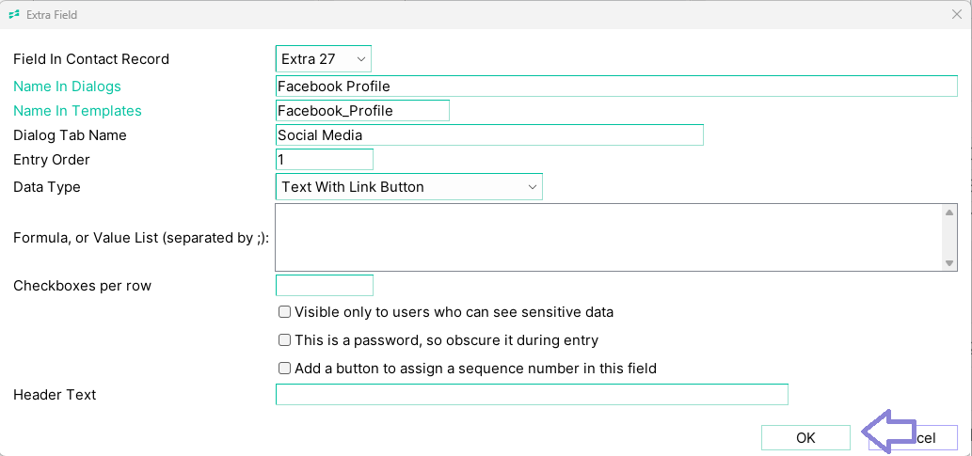Click the app logo icon in title bar
The height and width of the screenshot is (456, 972).
[14, 14]
